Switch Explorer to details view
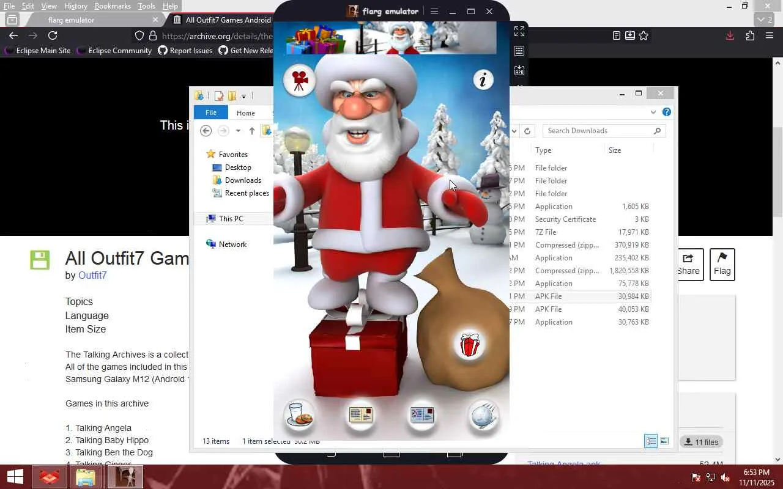783x489 pixels. 651,441
